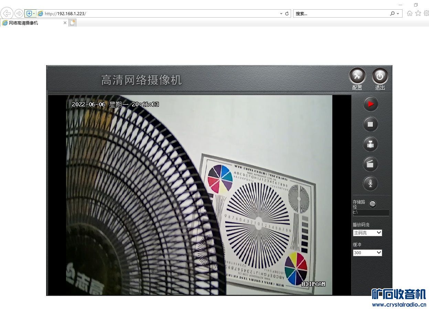This screenshot has width=429, height=309.
Task: Browse storage path with round button
Action: (x=373, y=204)
